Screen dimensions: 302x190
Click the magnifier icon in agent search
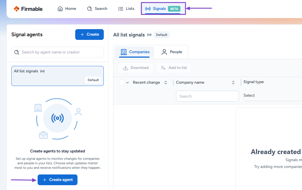click(17, 52)
